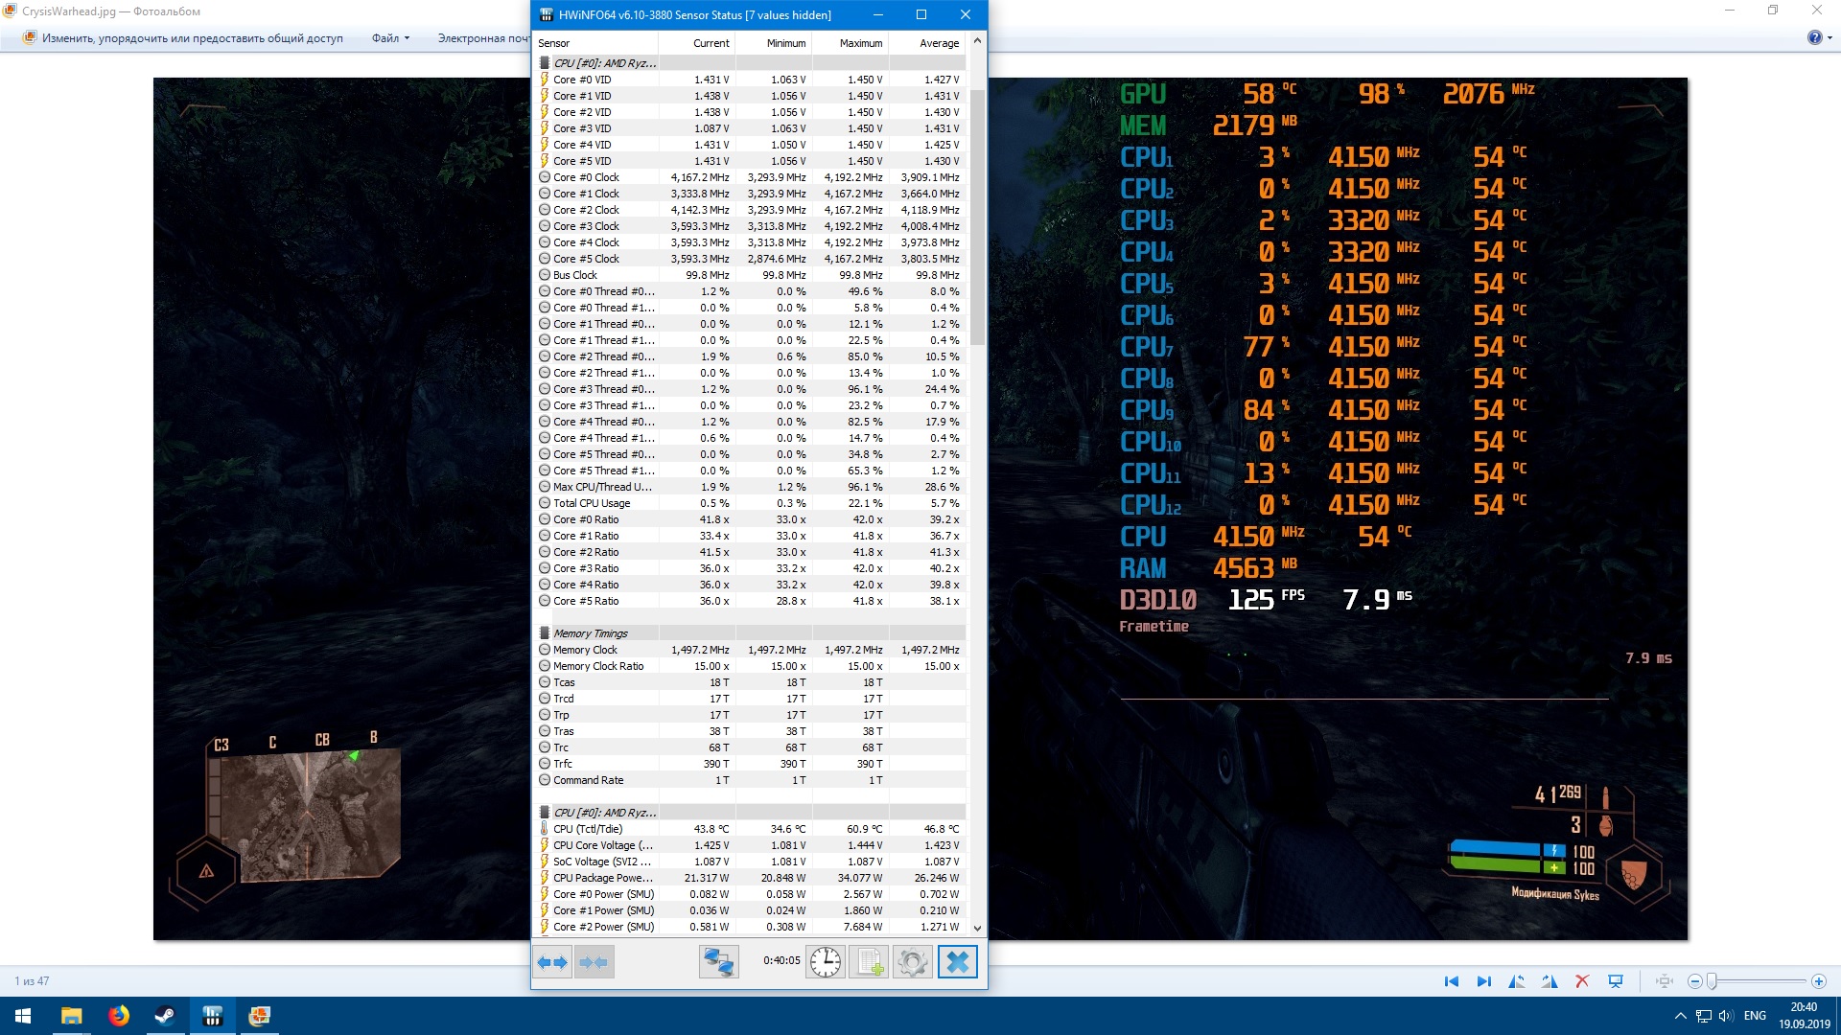Click the Maximum column header

coord(860,43)
